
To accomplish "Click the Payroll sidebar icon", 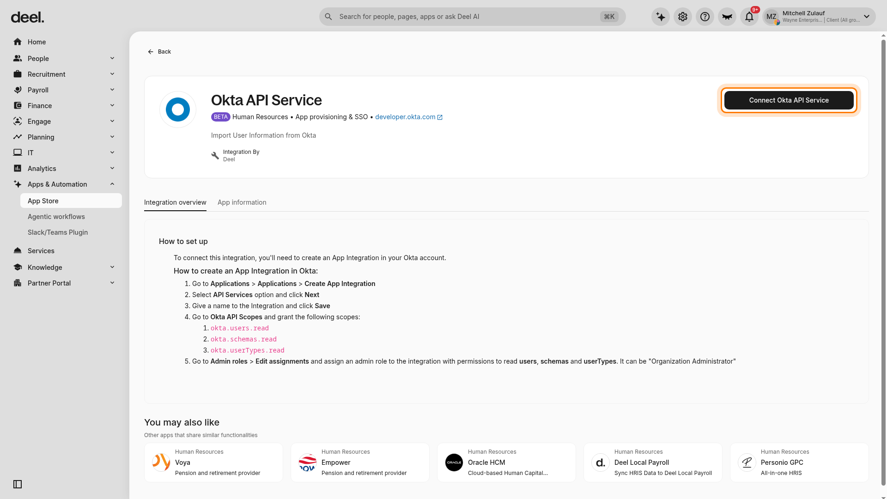I will click(18, 90).
